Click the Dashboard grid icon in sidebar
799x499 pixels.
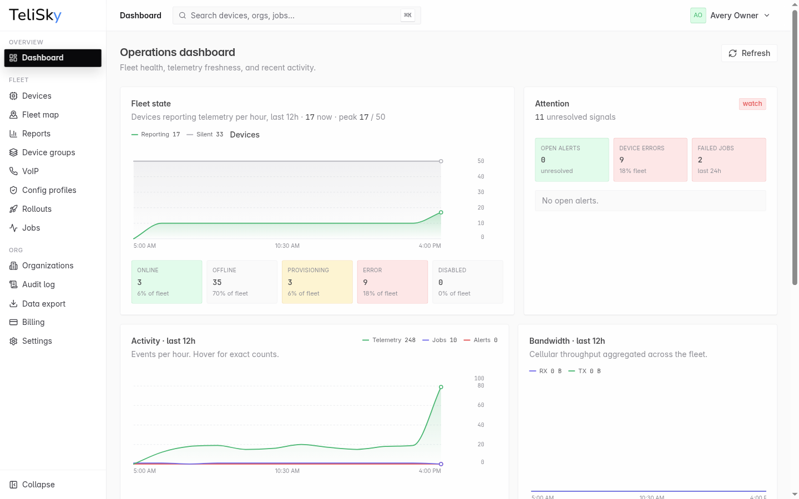coord(13,58)
